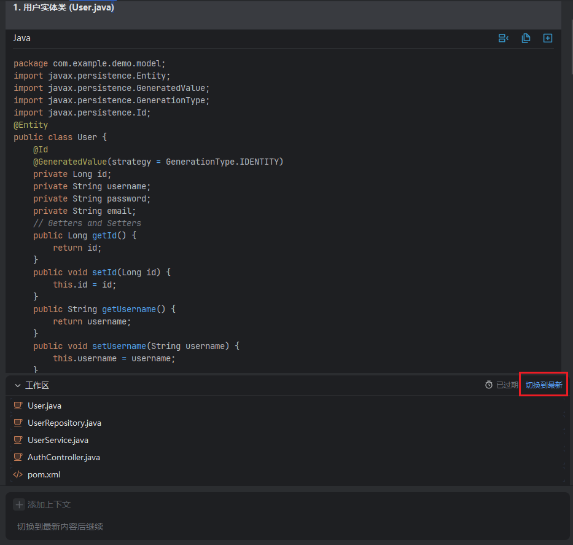Open User.java in the workspace list

tap(45, 406)
